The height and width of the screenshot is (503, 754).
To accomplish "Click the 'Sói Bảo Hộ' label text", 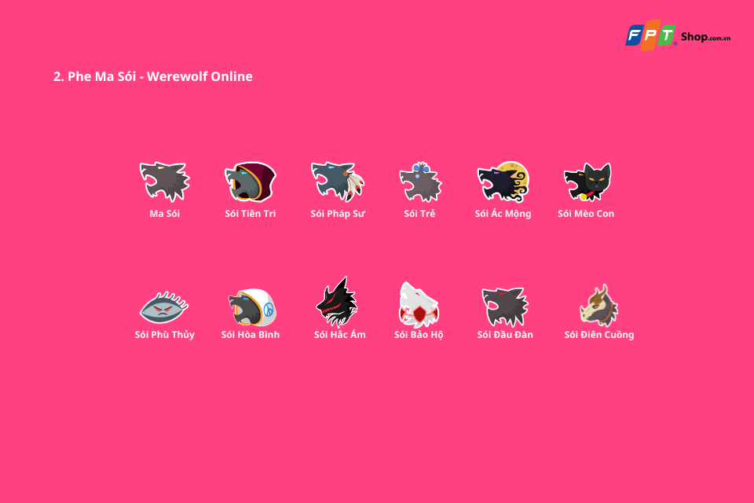I will tap(419, 335).
